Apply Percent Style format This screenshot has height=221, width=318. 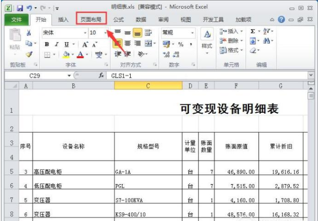pyautogui.click(x=181, y=44)
